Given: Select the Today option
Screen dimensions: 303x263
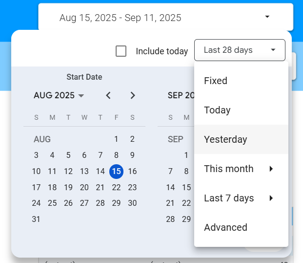Looking at the screenshot, I should pos(217,110).
